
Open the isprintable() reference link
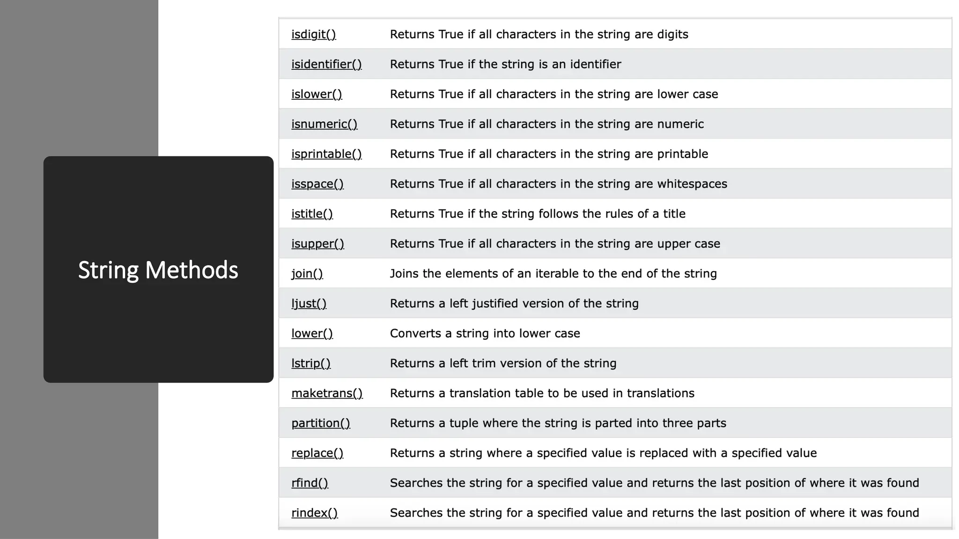point(326,154)
